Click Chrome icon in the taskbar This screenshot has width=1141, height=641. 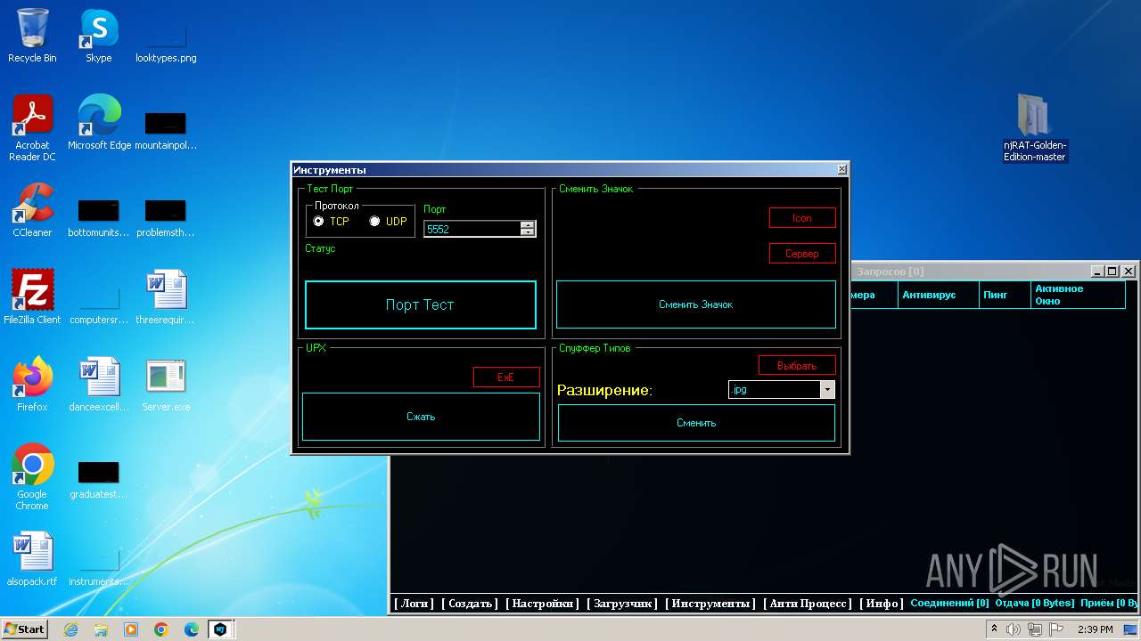tap(161, 629)
